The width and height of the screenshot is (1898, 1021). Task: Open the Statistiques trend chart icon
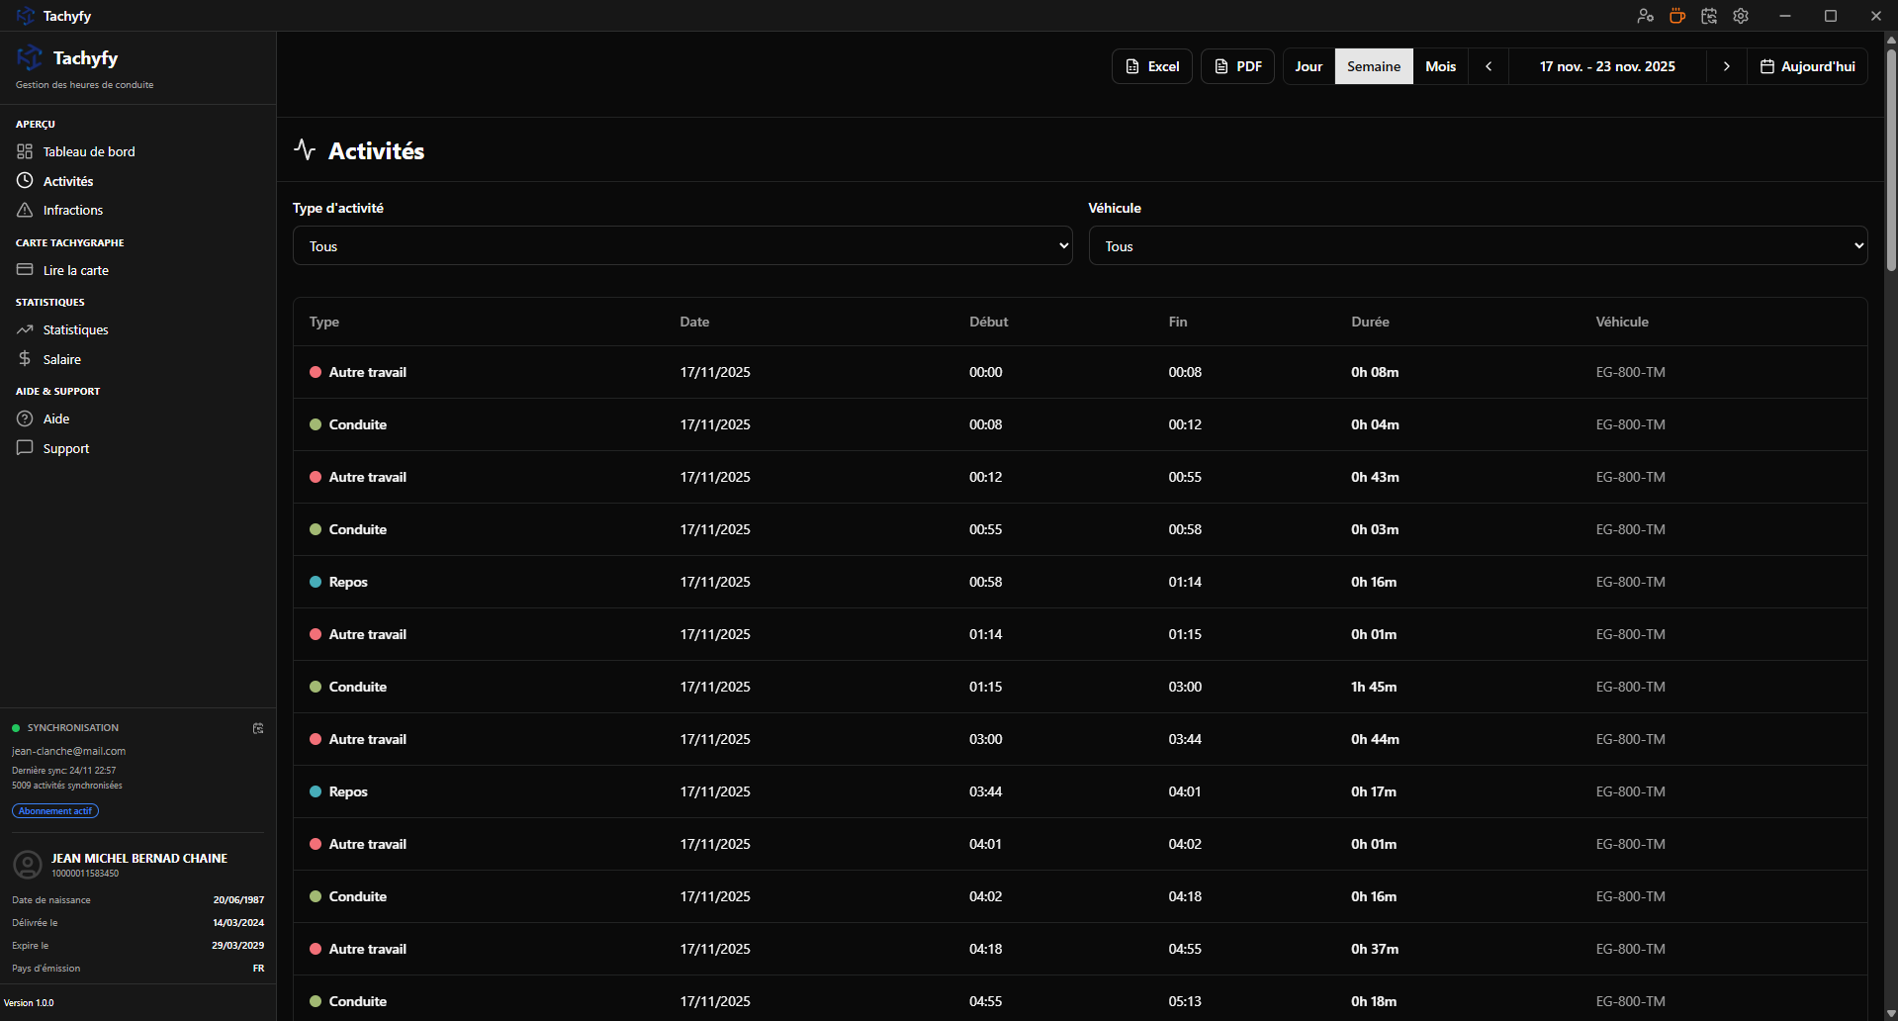tap(25, 329)
